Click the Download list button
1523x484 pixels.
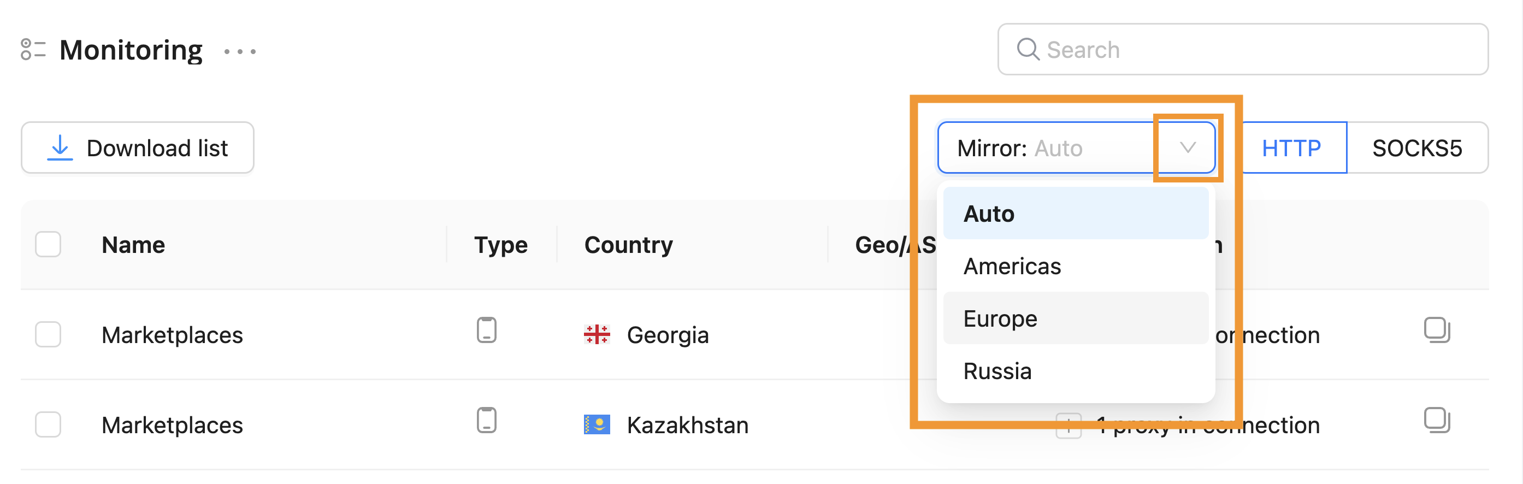click(x=138, y=147)
